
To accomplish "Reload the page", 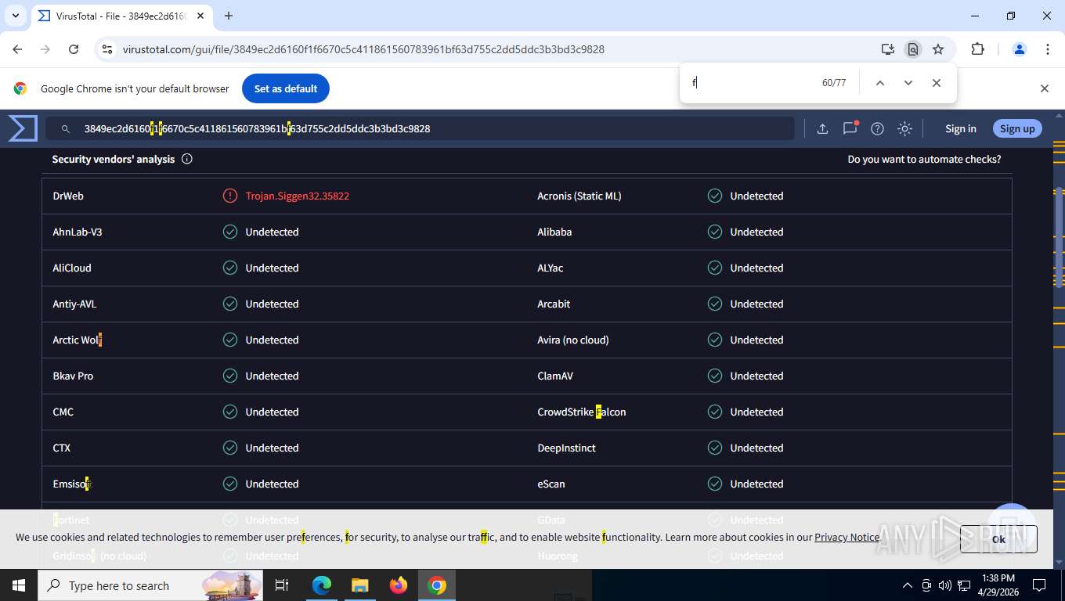I will pos(74,49).
